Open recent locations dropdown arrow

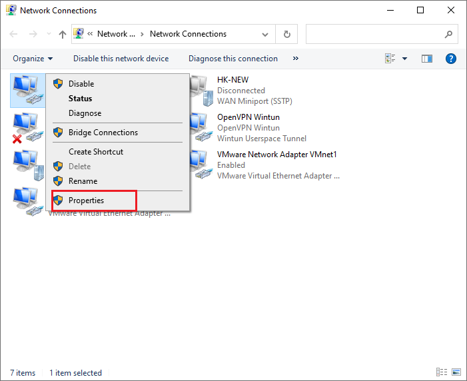pyautogui.click(x=49, y=34)
